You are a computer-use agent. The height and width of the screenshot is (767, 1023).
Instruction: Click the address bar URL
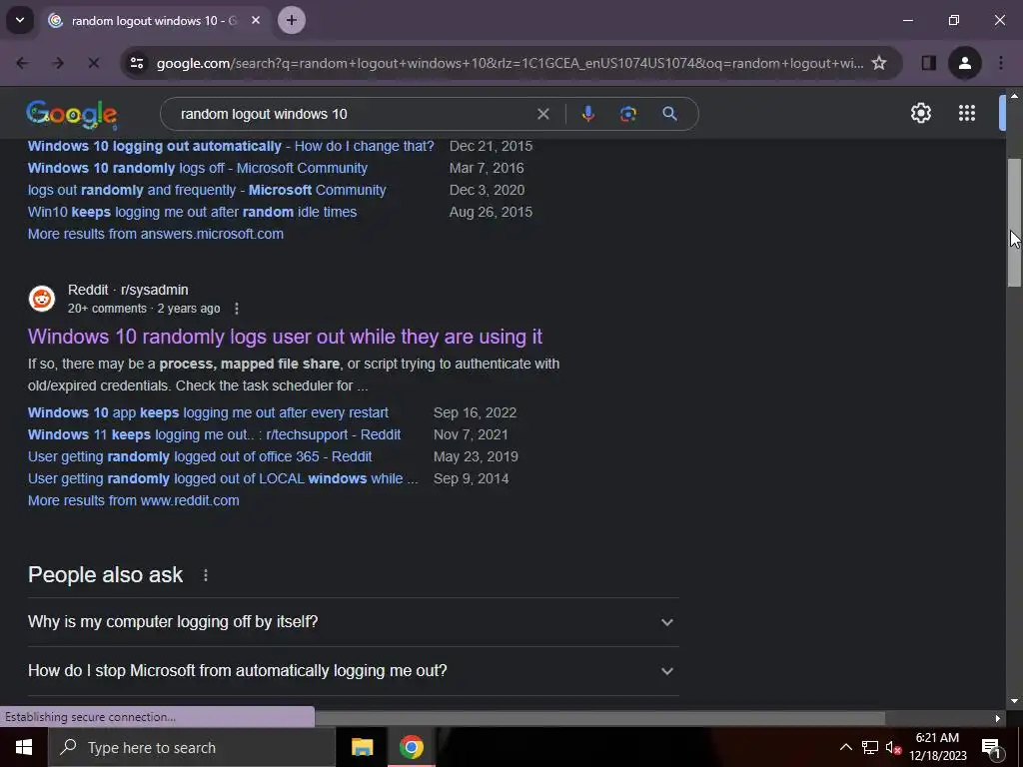click(509, 63)
